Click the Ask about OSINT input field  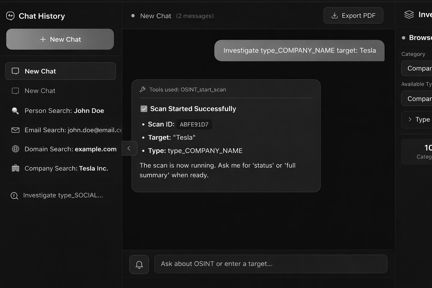pyautogui.click(x=271, y=264)
